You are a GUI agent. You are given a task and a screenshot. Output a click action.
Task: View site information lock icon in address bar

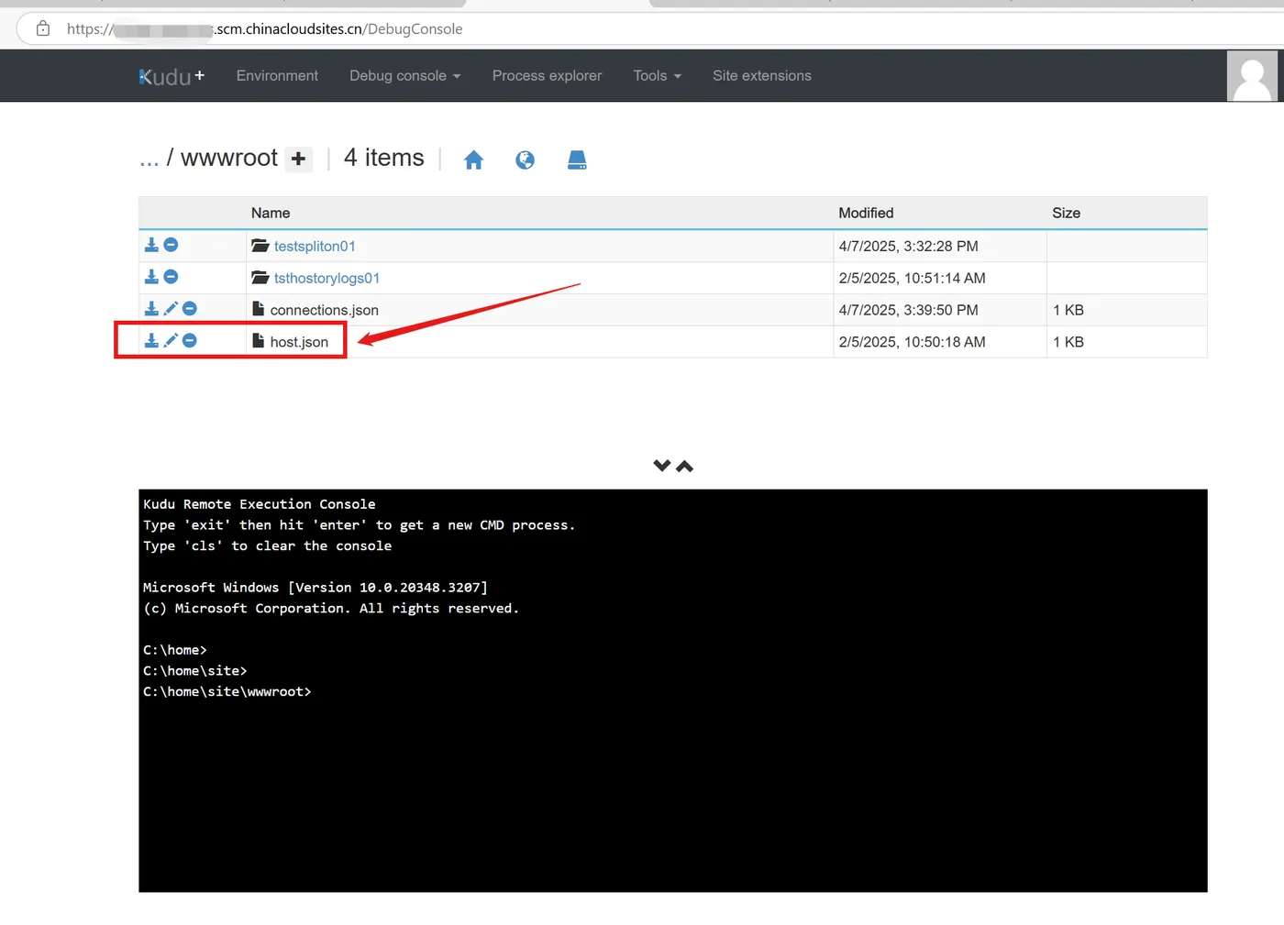43,29
